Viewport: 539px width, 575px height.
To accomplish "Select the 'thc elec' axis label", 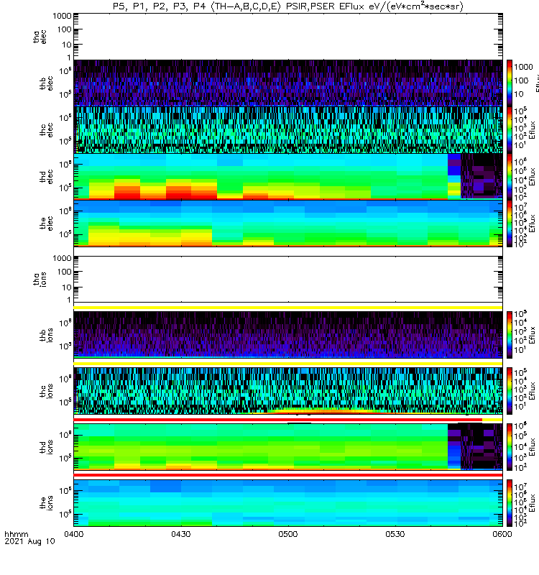I will click(46, 130).
